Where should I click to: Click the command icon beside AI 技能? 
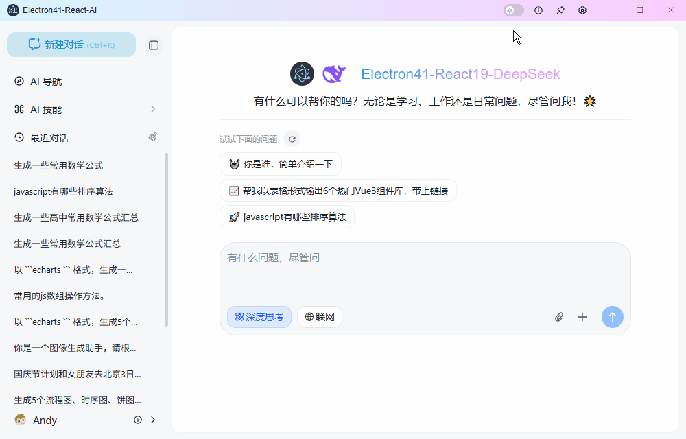pyautogui.click(x=19, y=109)
